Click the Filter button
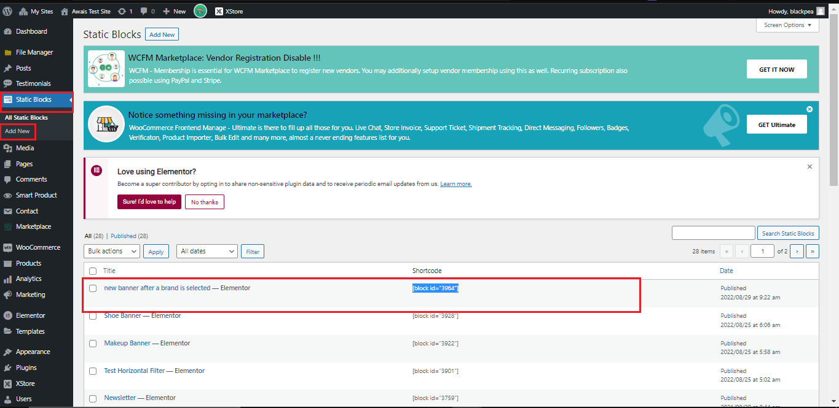 [x=253, y=252]
